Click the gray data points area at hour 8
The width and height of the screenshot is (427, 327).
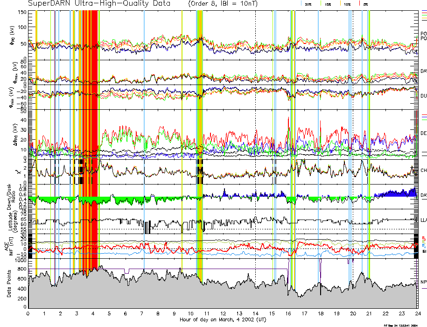[x=158, y=294]
